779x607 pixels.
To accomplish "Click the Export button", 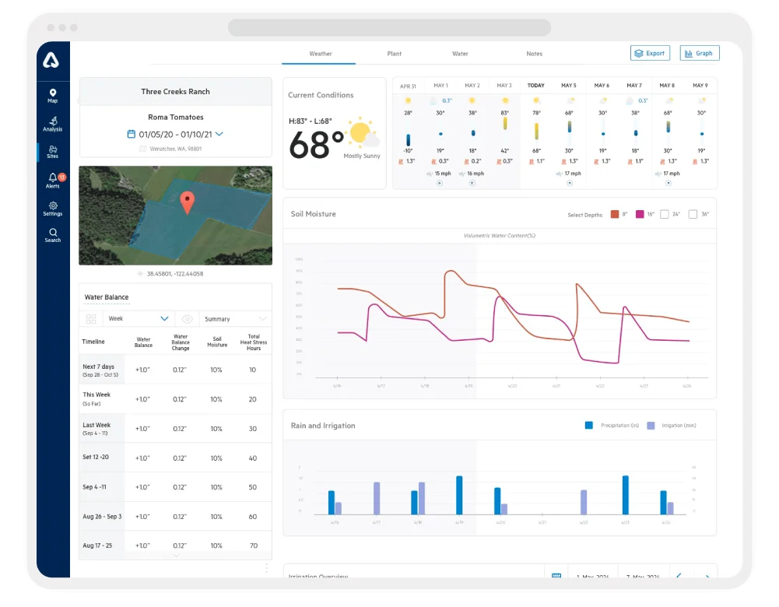I will pyautogui.click(x=651, y=53).
